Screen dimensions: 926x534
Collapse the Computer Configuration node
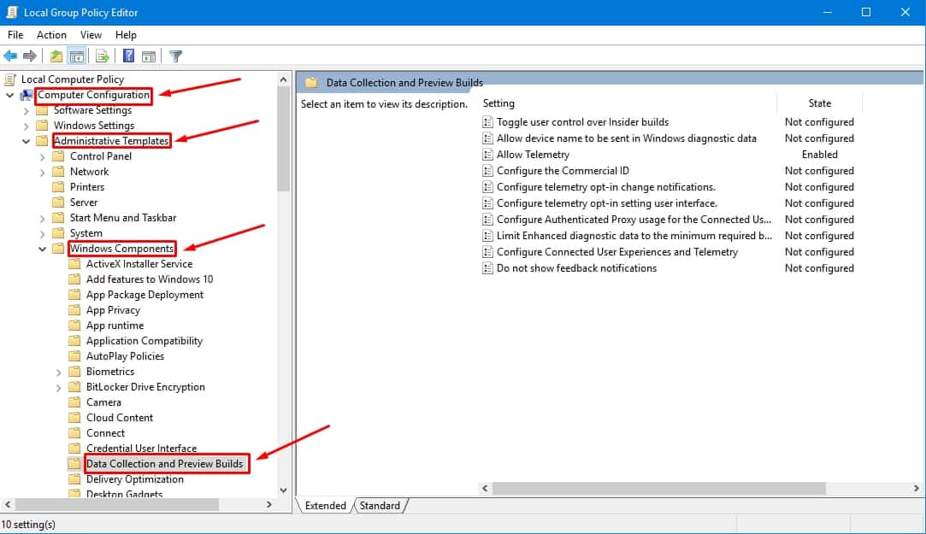click(x=9, y=95)
